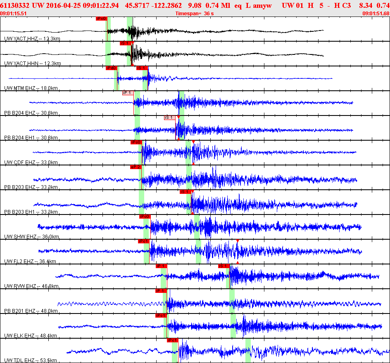Click station label PB B204 EH1 -- 30.8km

tap(31, 138)
